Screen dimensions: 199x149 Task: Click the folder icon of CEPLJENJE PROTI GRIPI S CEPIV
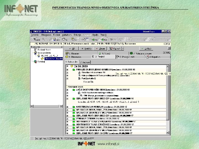pyautogui.click(x=74, y=133)
